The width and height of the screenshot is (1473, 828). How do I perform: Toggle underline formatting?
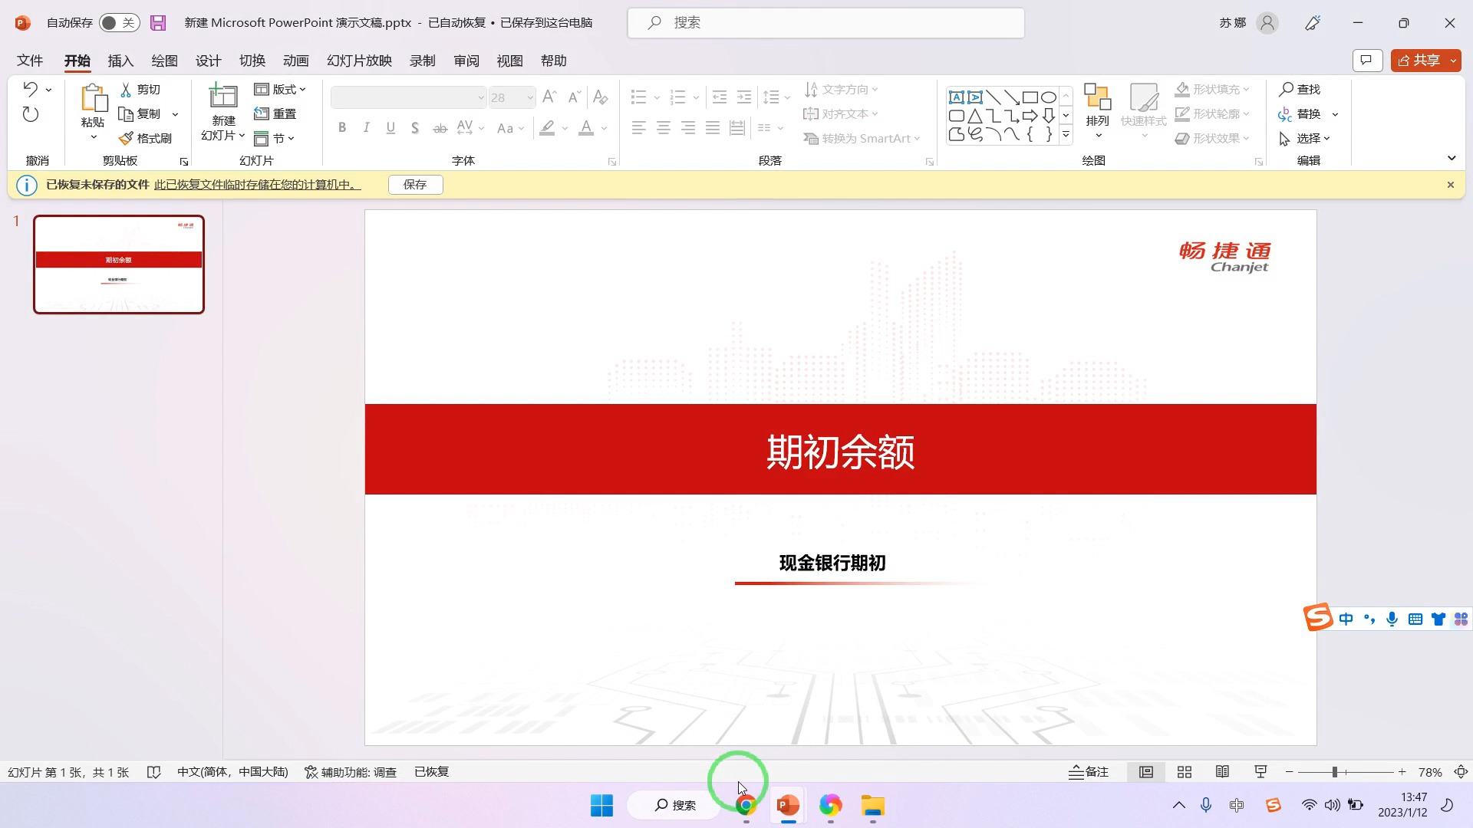pos(390,127)
